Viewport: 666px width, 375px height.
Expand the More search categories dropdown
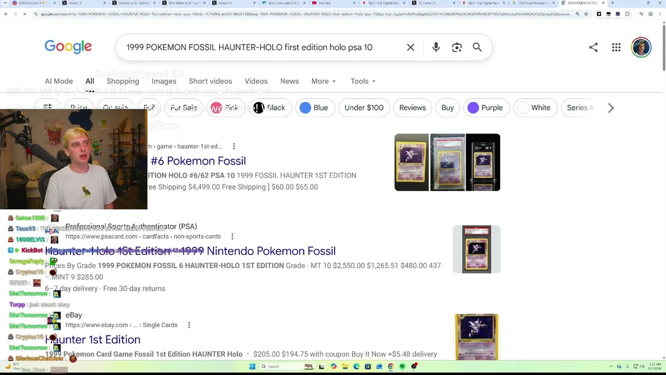(x=324, y=81)
